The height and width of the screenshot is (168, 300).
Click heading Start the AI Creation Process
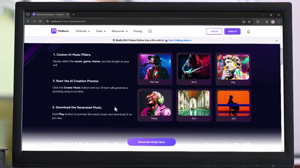coord(76,81)
